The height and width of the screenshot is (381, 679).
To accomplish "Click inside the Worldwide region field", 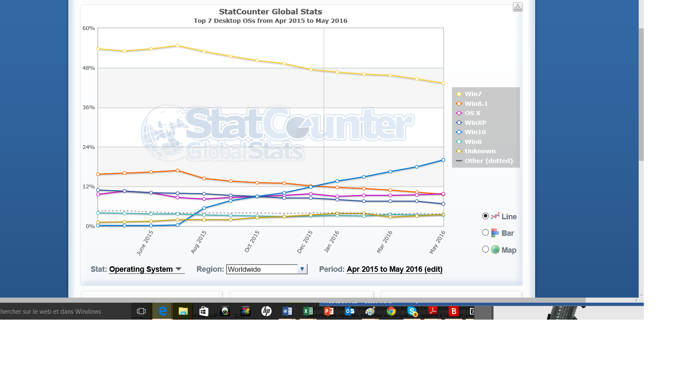I will pos(262,269).
